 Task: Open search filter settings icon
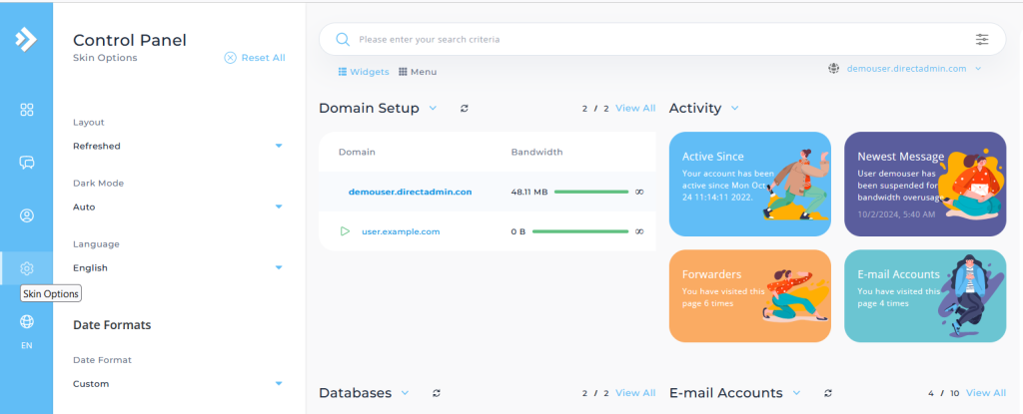tap(982, 40)
